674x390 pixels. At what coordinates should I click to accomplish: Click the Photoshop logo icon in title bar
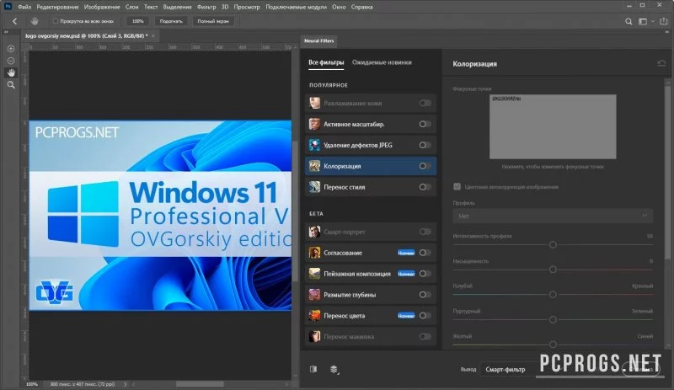pyautogui.click(x=8, y=7)
